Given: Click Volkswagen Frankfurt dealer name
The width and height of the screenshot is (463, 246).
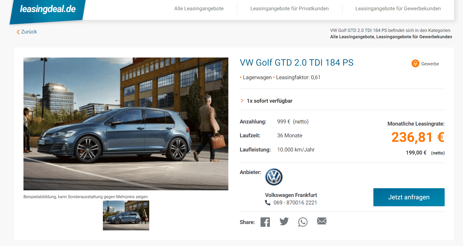Looking at the screenshot, I should click(291, 195).
